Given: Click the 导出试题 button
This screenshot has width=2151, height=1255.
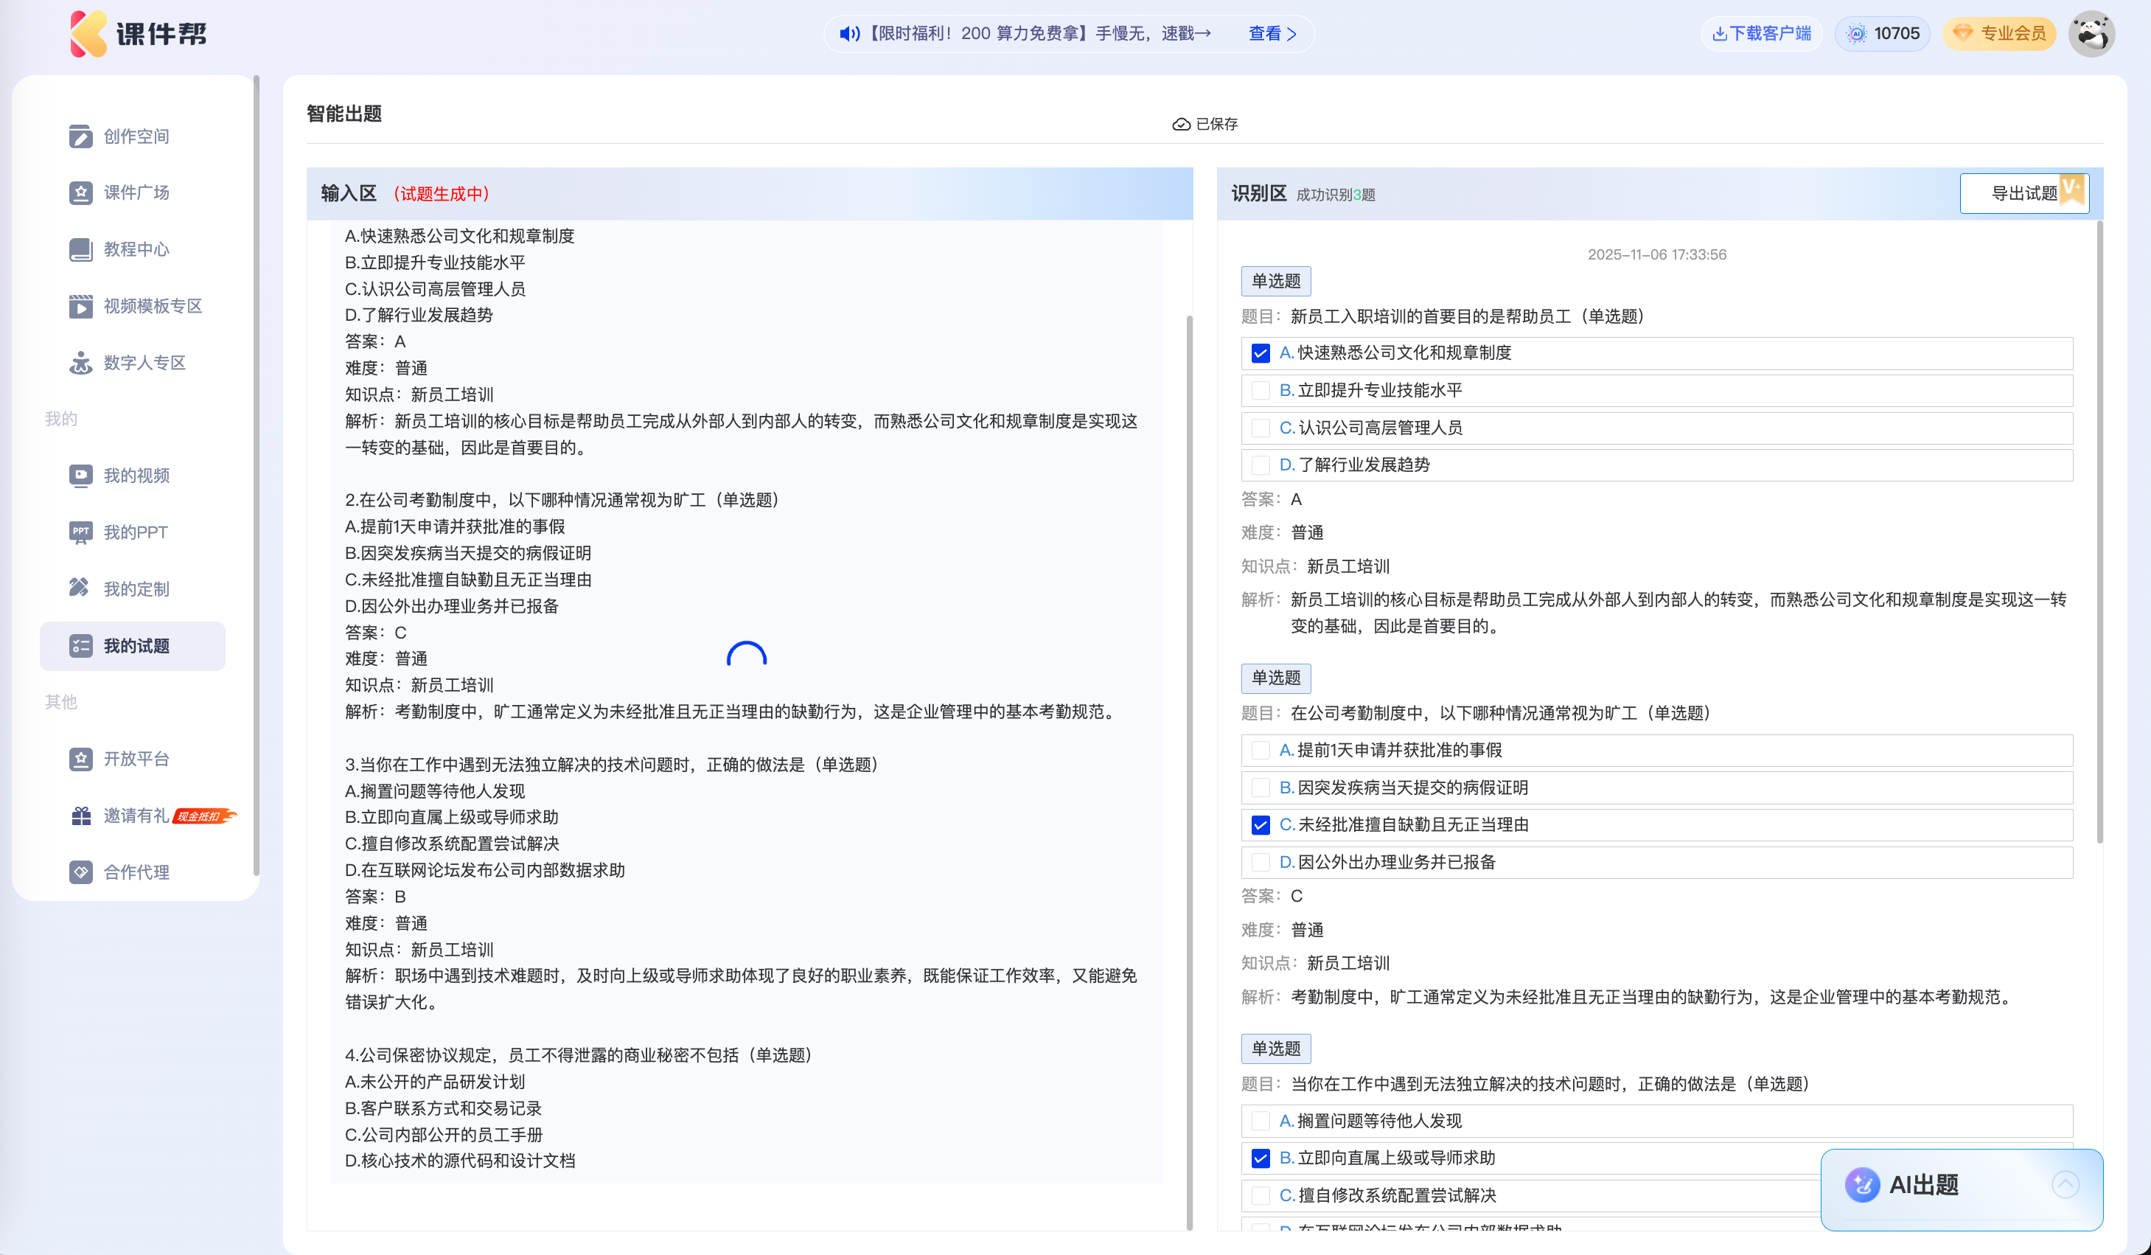Looking at the screenshot, I should (x=2022, y=193).
